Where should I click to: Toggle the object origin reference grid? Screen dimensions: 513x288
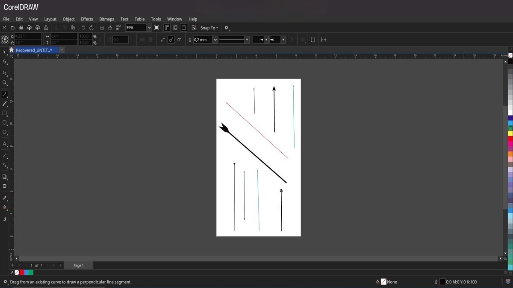[5, 40]
